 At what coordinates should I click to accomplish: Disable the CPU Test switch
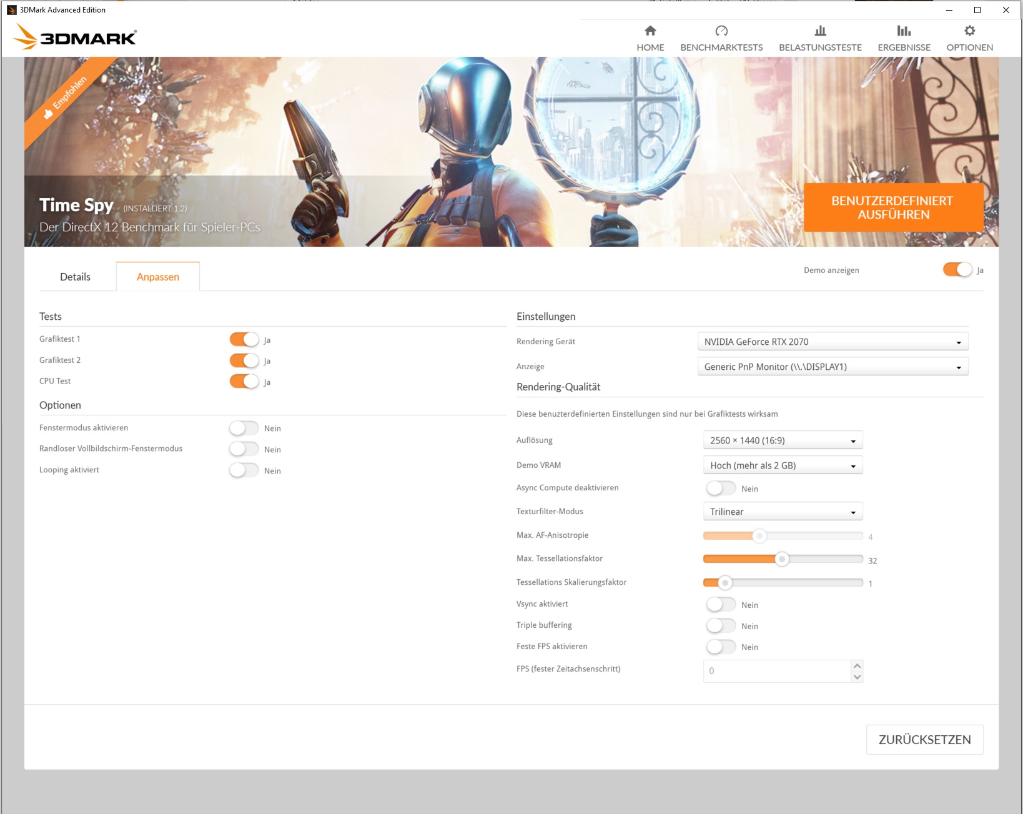click(244, 381)
